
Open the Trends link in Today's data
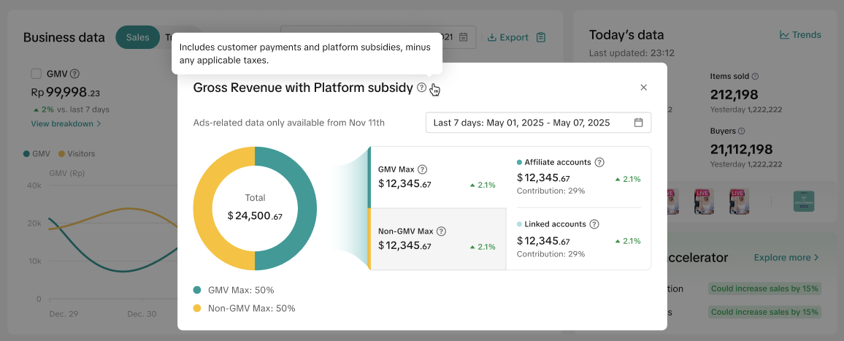(x=800, y=35)
